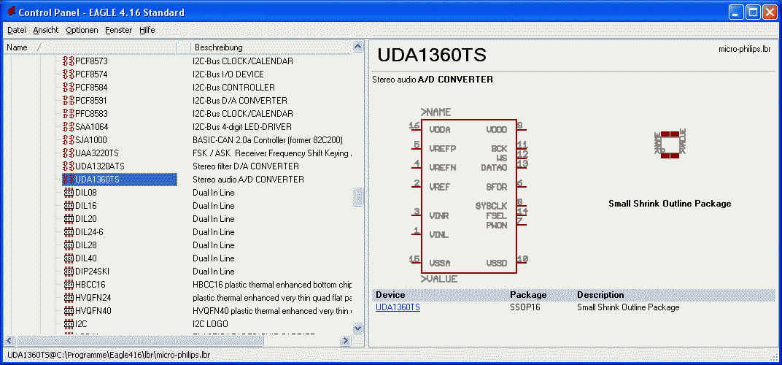Maximize the Control Panel window
This screenshot has height=365, width=782.
753,12
